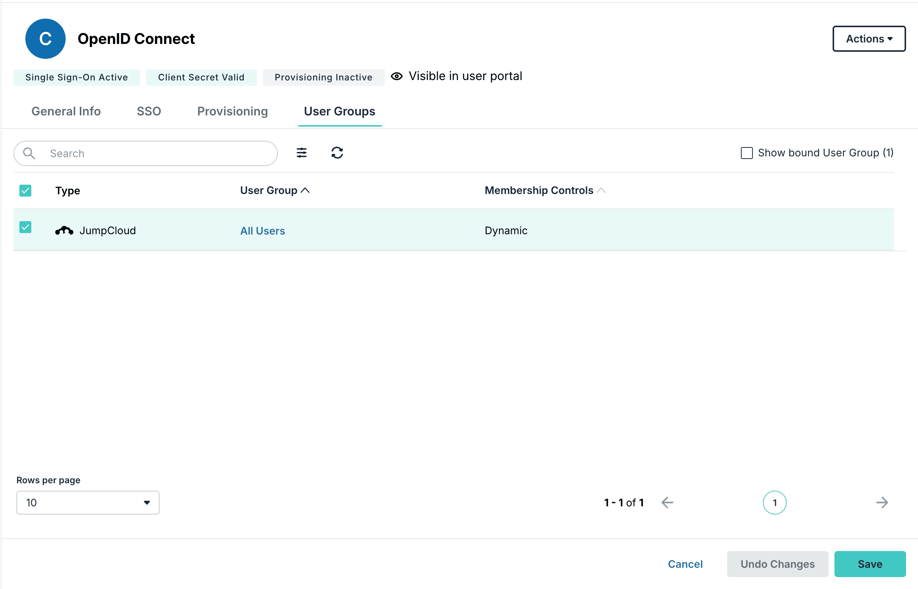The image size is (918, 589).
Task: Select the User Groups tab
Action: [x=339, y=111]
